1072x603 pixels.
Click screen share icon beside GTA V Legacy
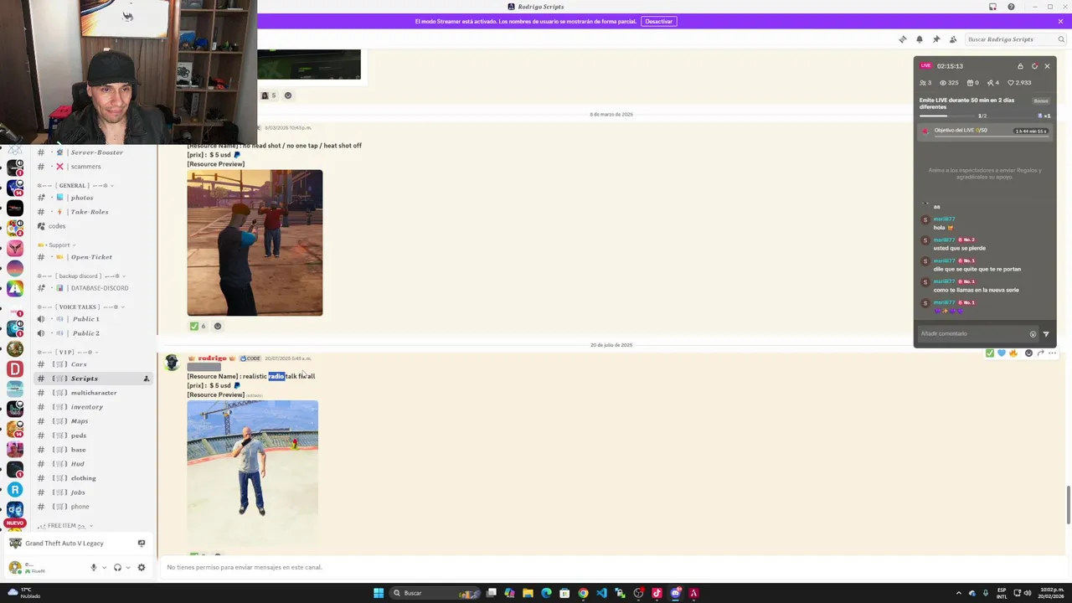click(141, 544)
